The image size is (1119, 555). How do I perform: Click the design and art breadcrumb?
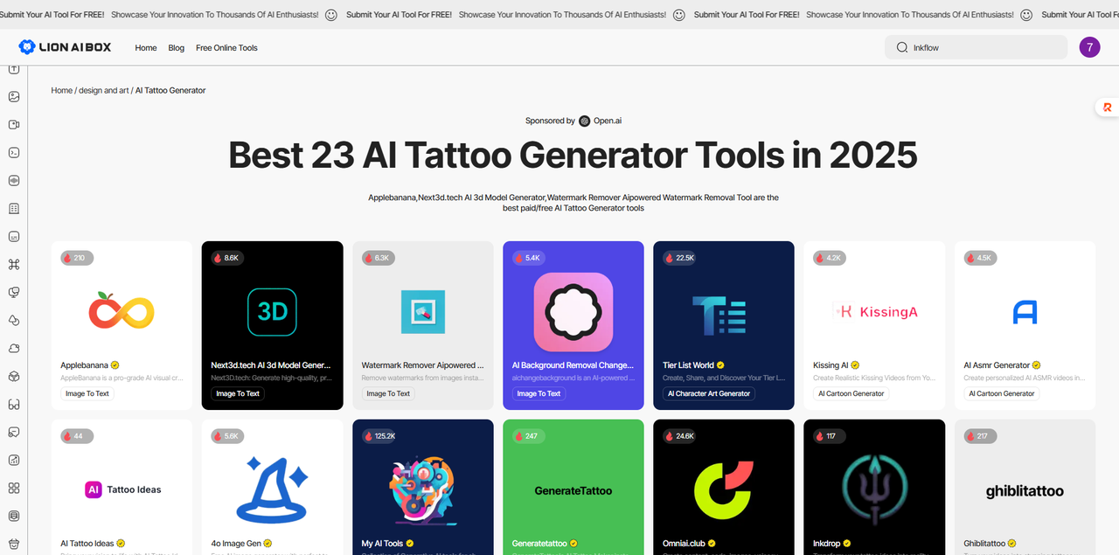point(103,90)
